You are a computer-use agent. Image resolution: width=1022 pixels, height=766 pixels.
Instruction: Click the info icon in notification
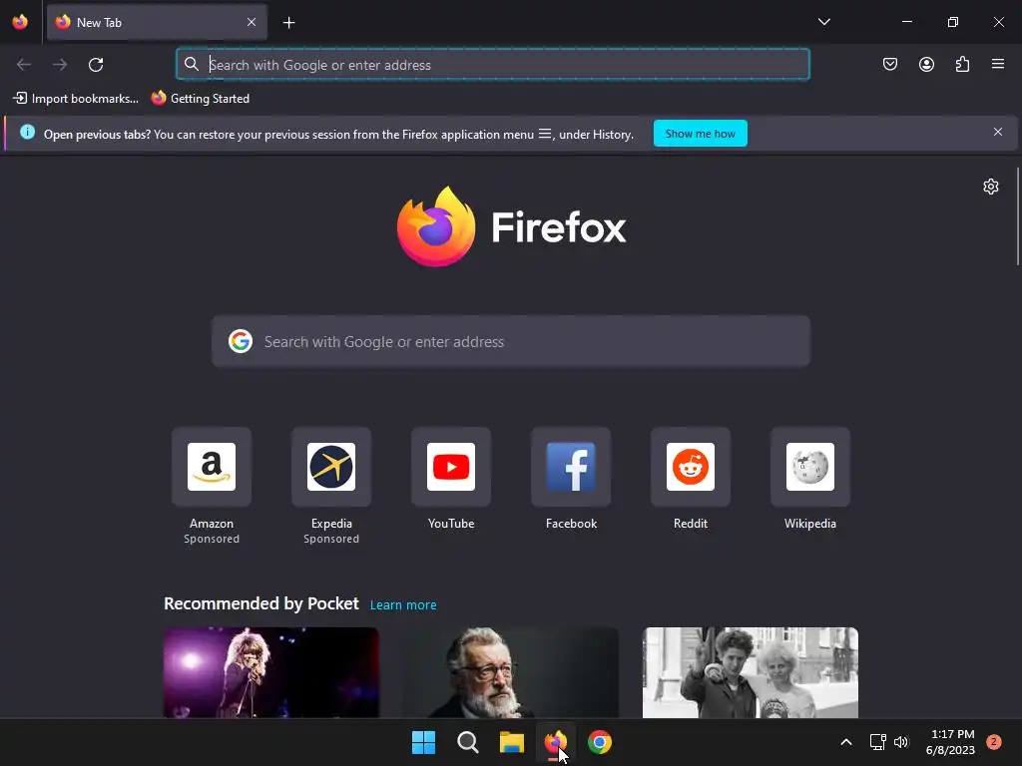pos(27,133)
